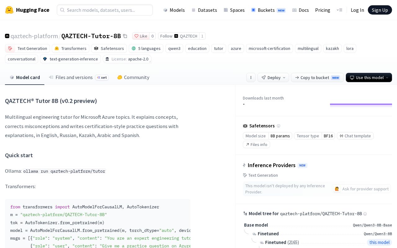Click the text-generation-inference tag
This screenshot has height=248, width=397.
(x=70, y=59)
